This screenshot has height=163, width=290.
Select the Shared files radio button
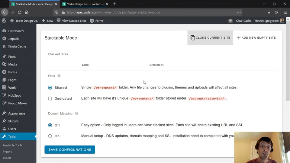tap(50, 88)
